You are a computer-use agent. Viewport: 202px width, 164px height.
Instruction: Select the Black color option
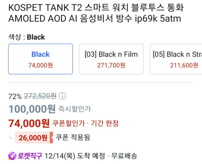coord(40,59)
